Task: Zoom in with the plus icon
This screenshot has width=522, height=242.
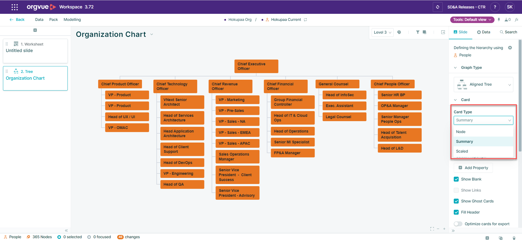Action: [444, 229]
